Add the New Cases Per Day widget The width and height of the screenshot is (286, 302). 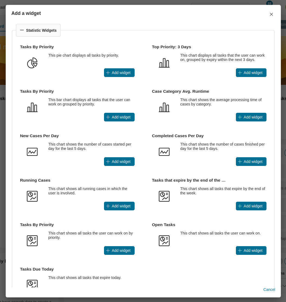tap(119, 162)
